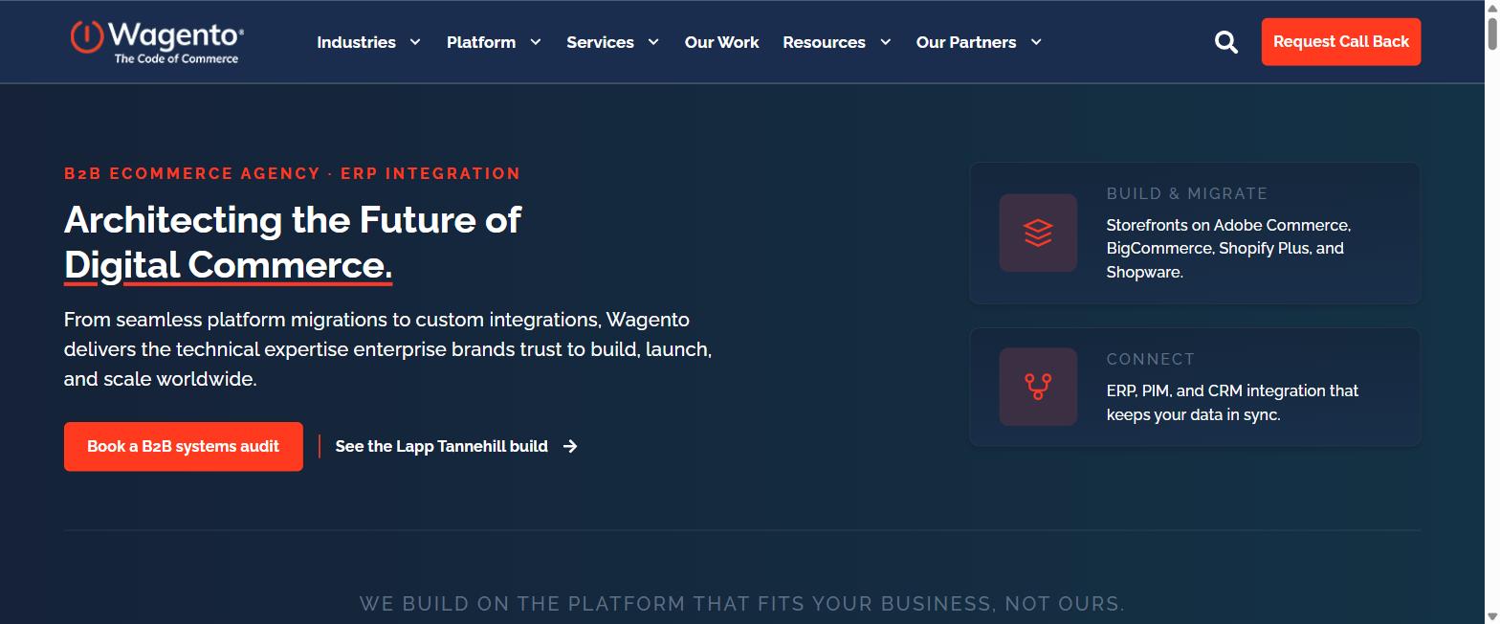Click the We Build on the Platform text

(742, 604)
